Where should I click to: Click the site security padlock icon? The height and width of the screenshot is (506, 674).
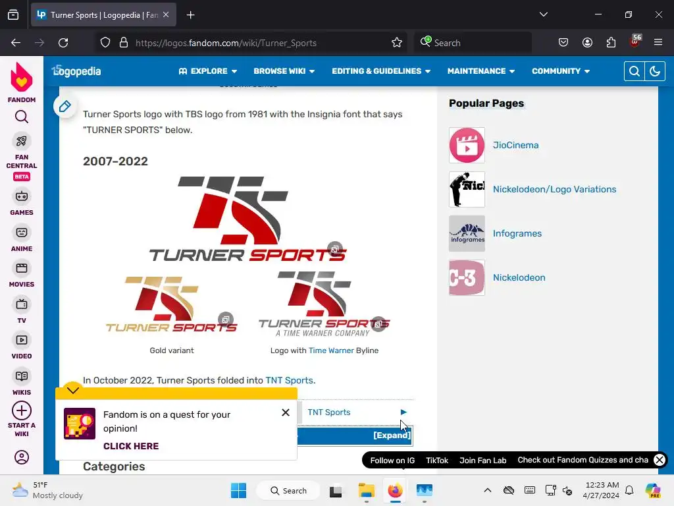[124, 43]
